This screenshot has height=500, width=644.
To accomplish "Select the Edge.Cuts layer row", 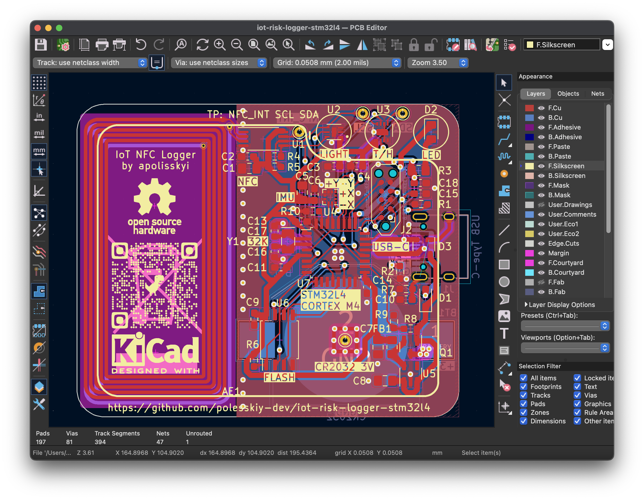I will point(563,243).
